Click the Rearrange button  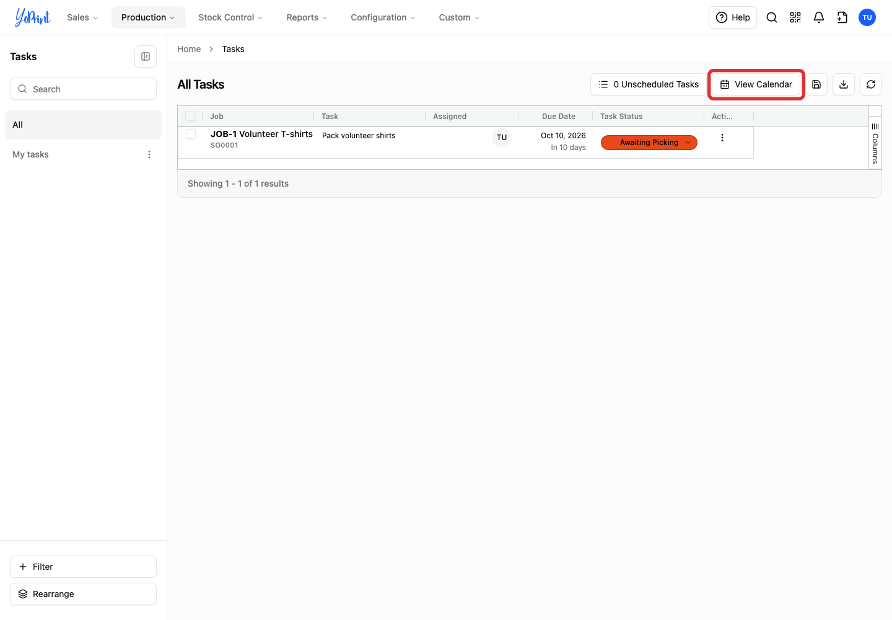click(83, 594)
